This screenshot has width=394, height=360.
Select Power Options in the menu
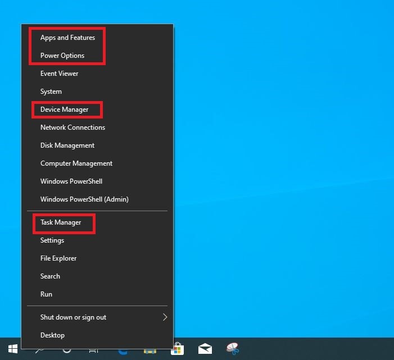(62, 56)
